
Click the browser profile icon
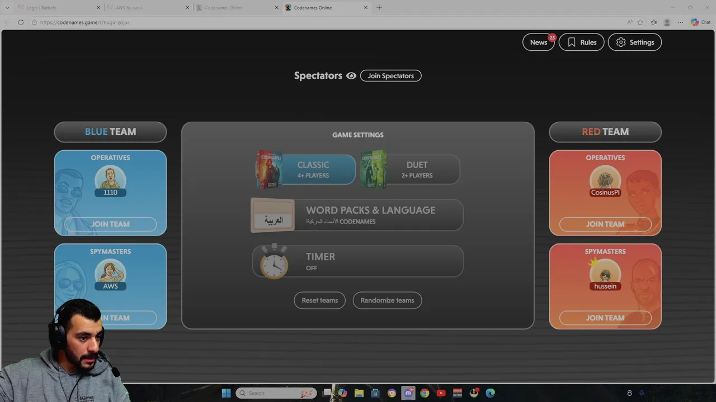(x=667, y=22)
